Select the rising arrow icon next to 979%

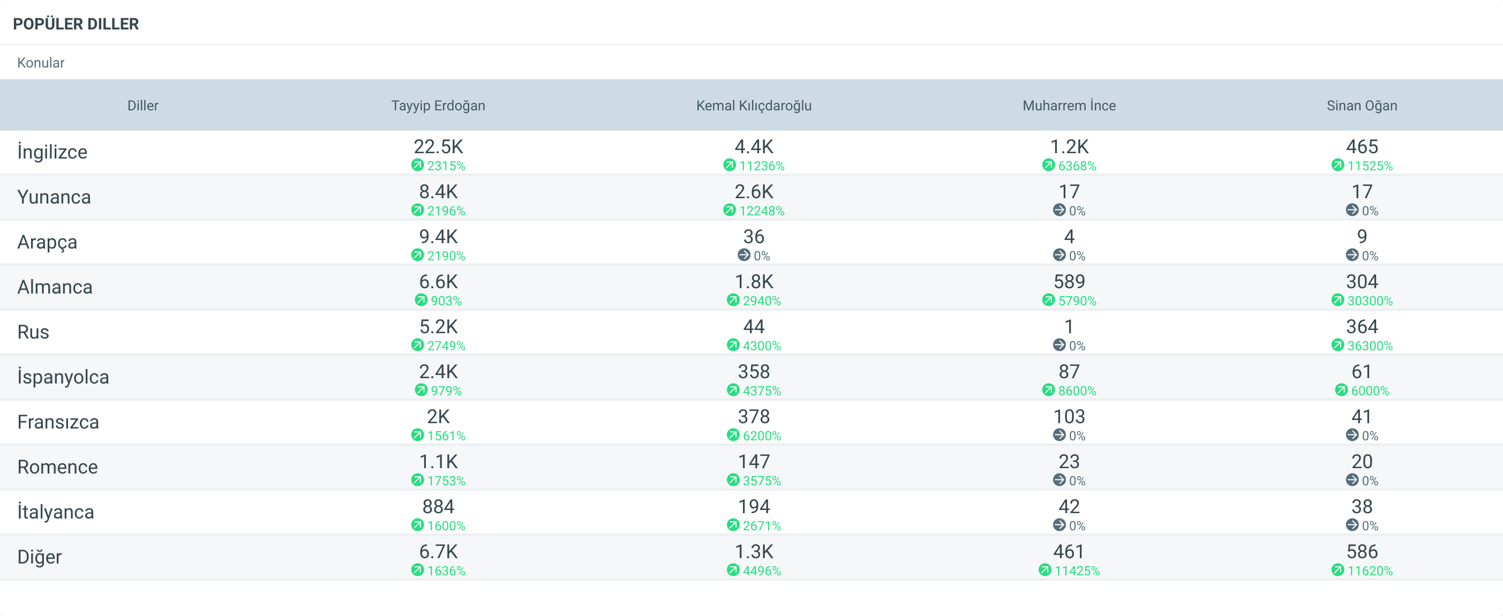click(420, 389)
